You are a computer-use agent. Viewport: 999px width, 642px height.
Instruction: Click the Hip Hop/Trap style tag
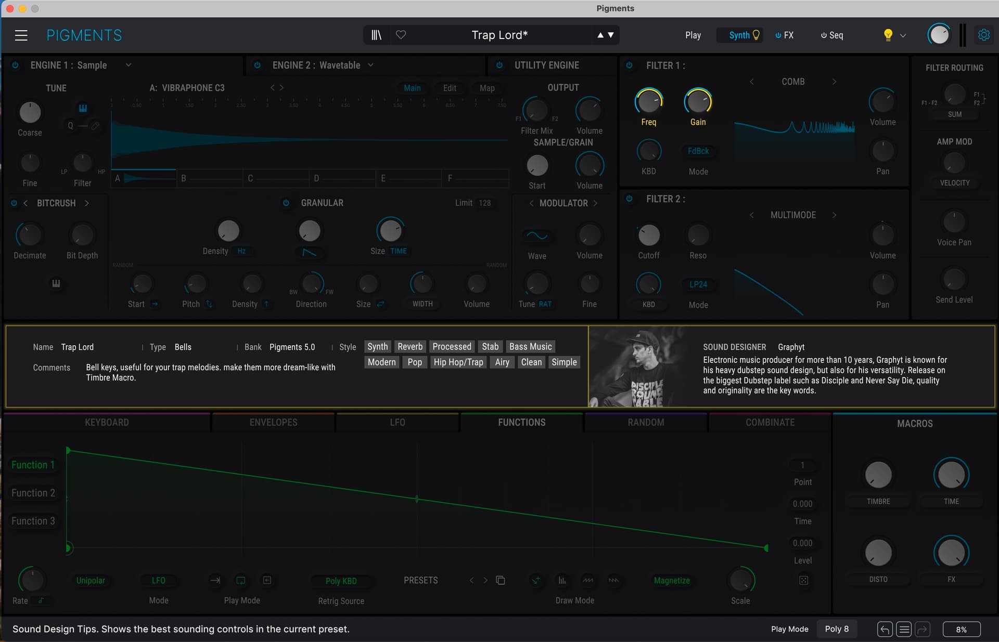458,362
